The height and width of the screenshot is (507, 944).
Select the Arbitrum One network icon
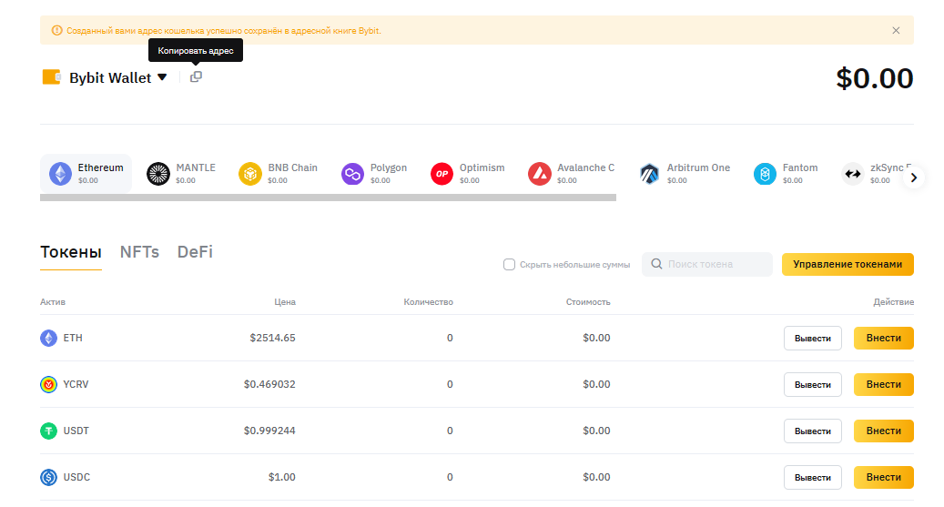point(649,174)
